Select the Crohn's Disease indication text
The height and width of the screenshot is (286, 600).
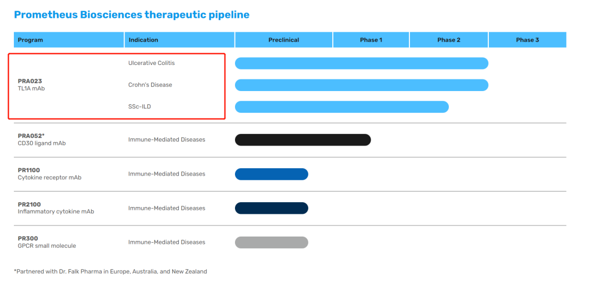[150, 85]
